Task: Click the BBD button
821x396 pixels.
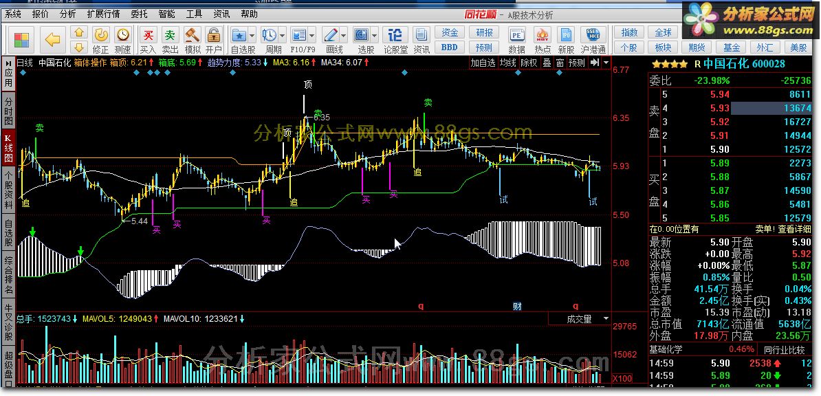Action: click(449, 47)
